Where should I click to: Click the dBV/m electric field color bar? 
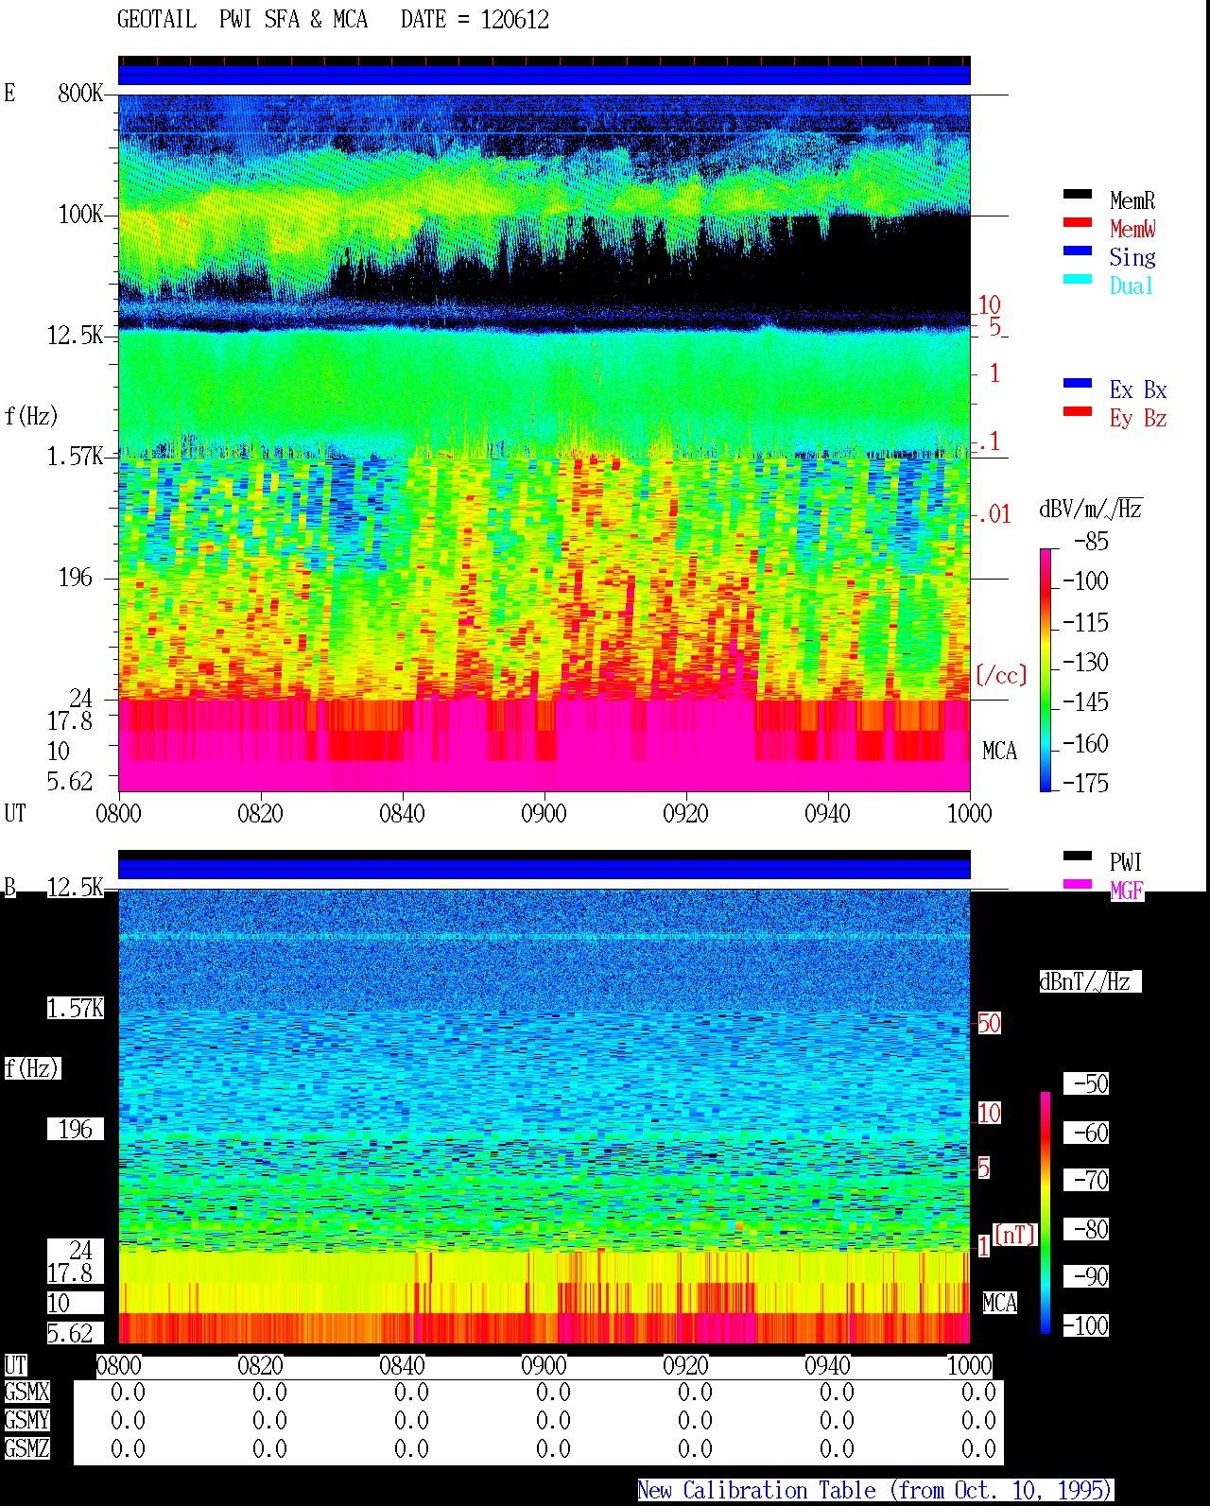[x=1046, y=669]
